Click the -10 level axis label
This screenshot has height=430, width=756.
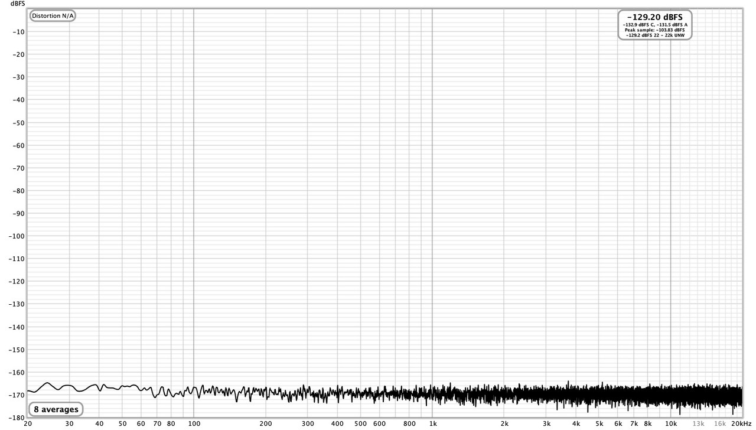click(18, 32)
